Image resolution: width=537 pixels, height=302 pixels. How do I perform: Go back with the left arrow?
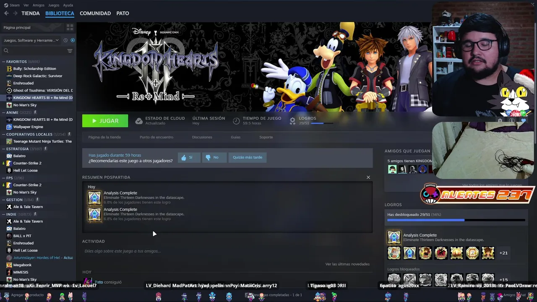pos(6,13)
